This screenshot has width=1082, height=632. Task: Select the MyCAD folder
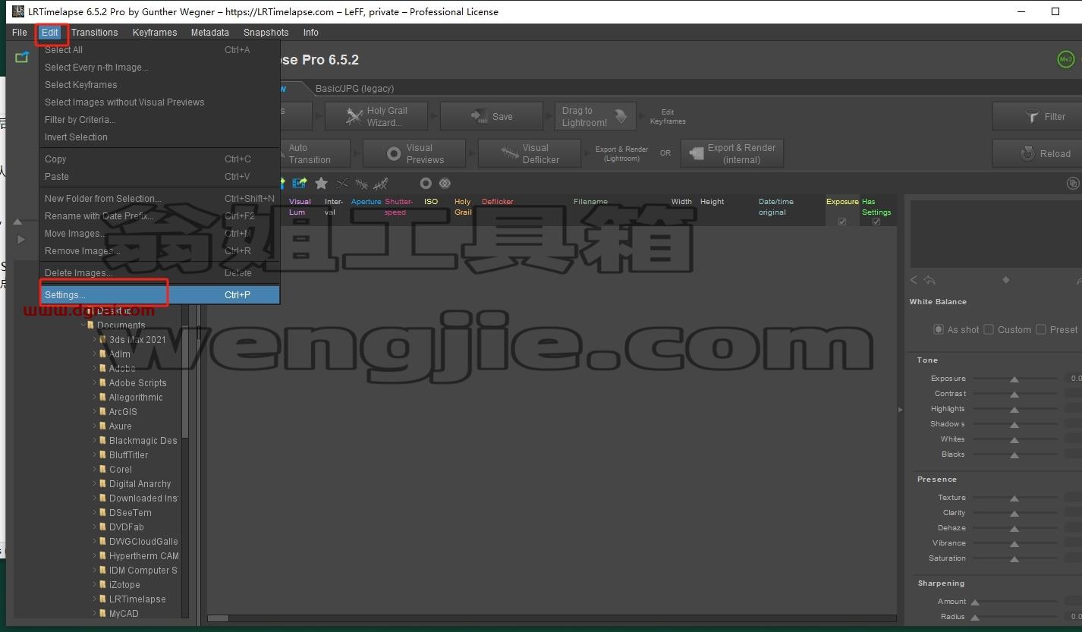coord(124,613)
